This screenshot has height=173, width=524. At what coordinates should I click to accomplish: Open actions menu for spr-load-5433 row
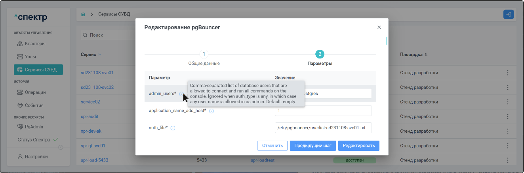point(508,160)
